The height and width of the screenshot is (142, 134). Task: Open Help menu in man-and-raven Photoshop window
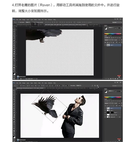(x=55, y=83)
